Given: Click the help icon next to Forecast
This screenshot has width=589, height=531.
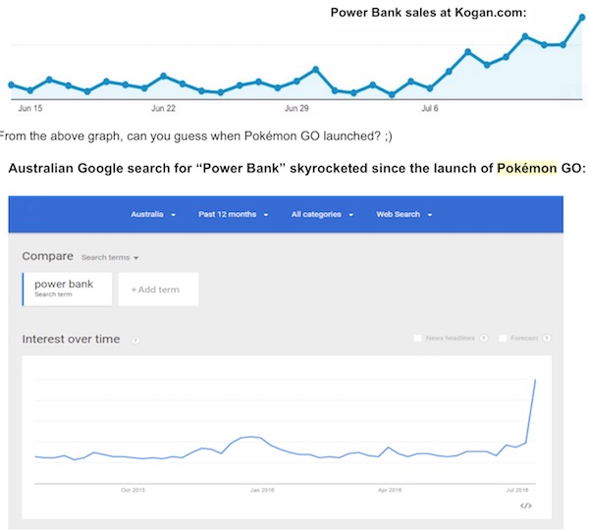Looking at the screenshot, I should point(546,339).
